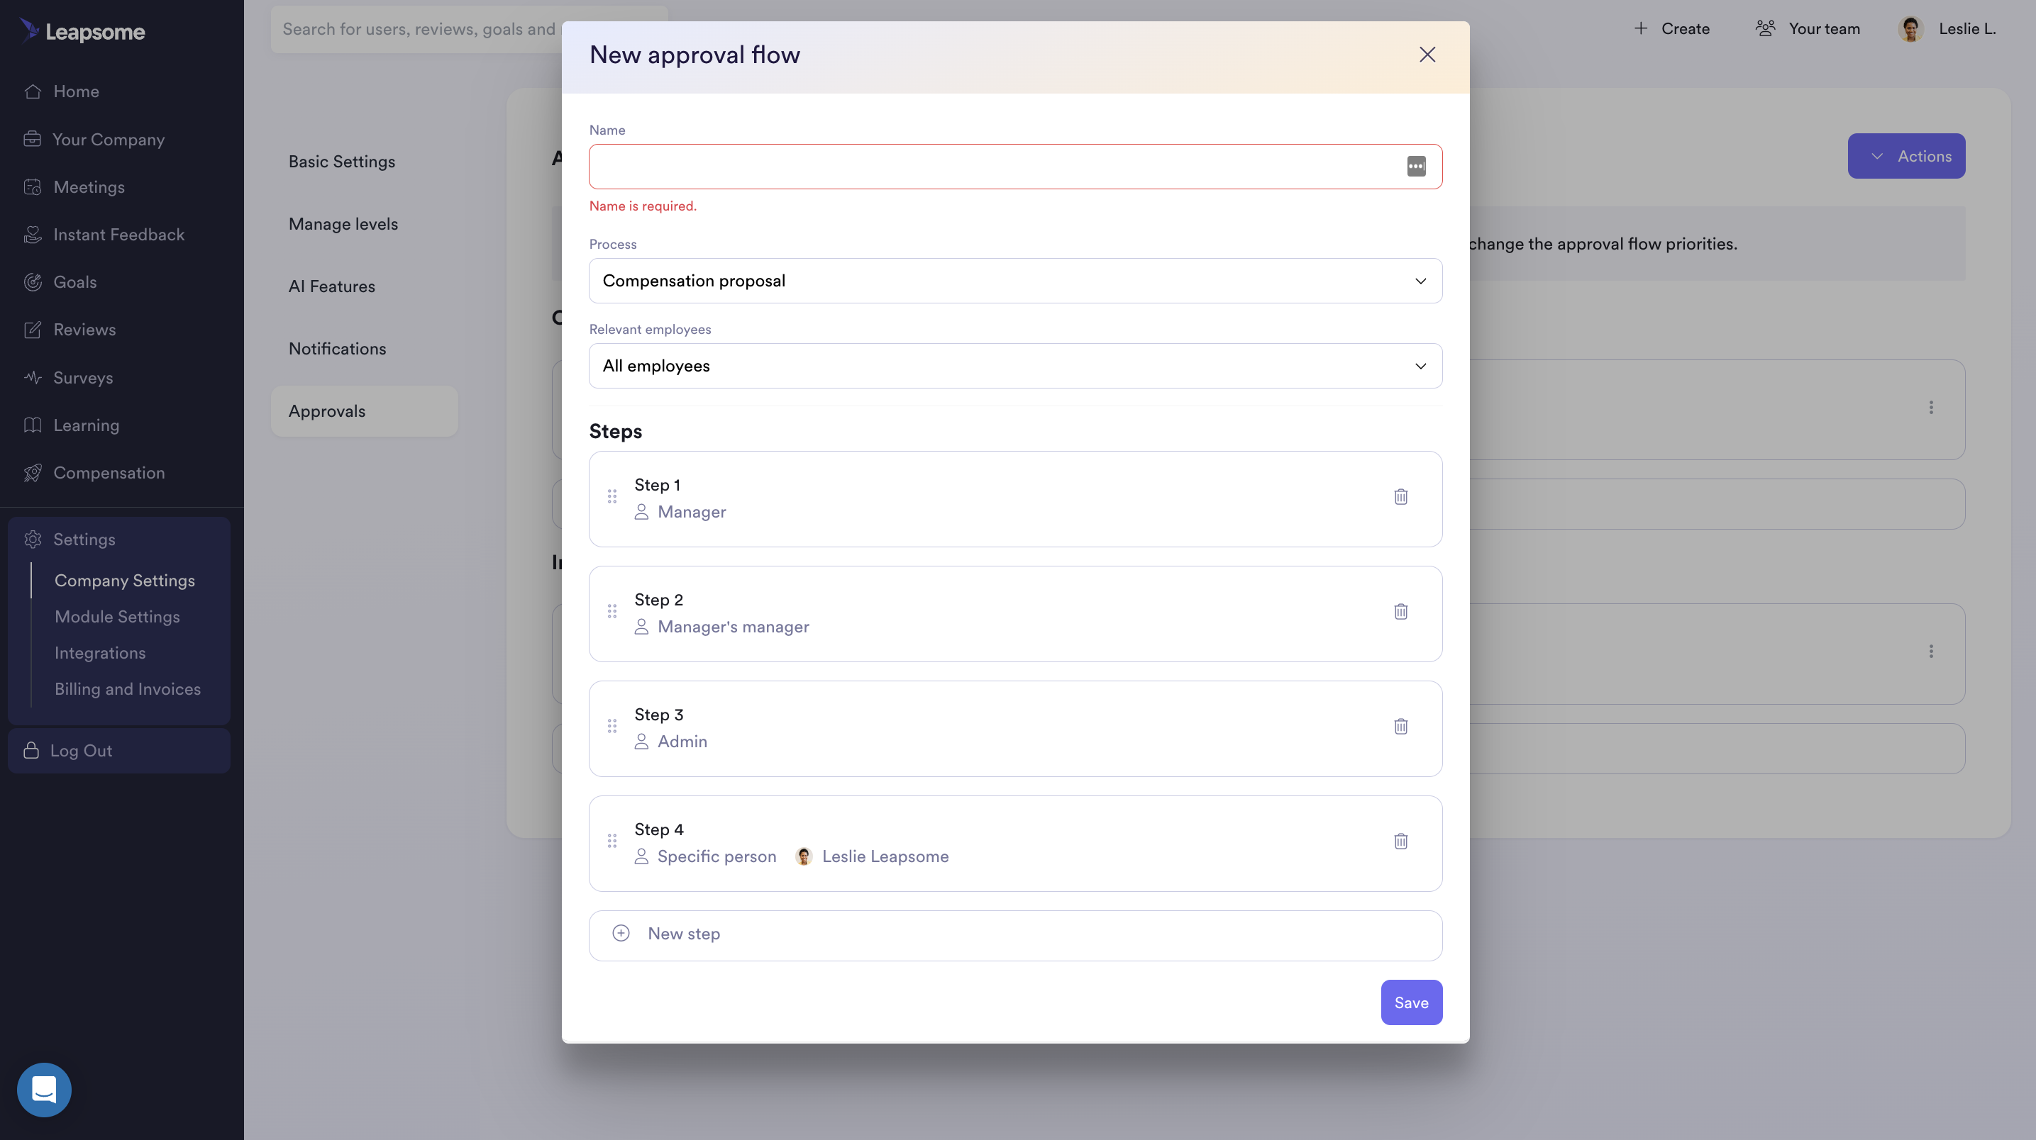The height and width of the screenshot is (1140, 2036).
Task: Open the Actions dropdown button
Action: (1905, 157)
